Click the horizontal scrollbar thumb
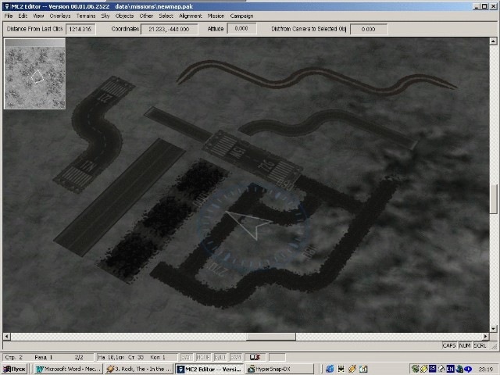500x375 pixels. (271, 337)
